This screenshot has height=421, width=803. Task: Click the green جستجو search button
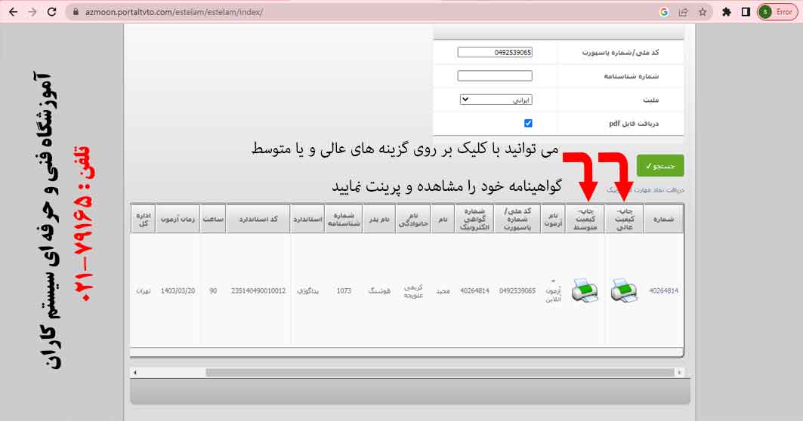click(x=659, y=166)
